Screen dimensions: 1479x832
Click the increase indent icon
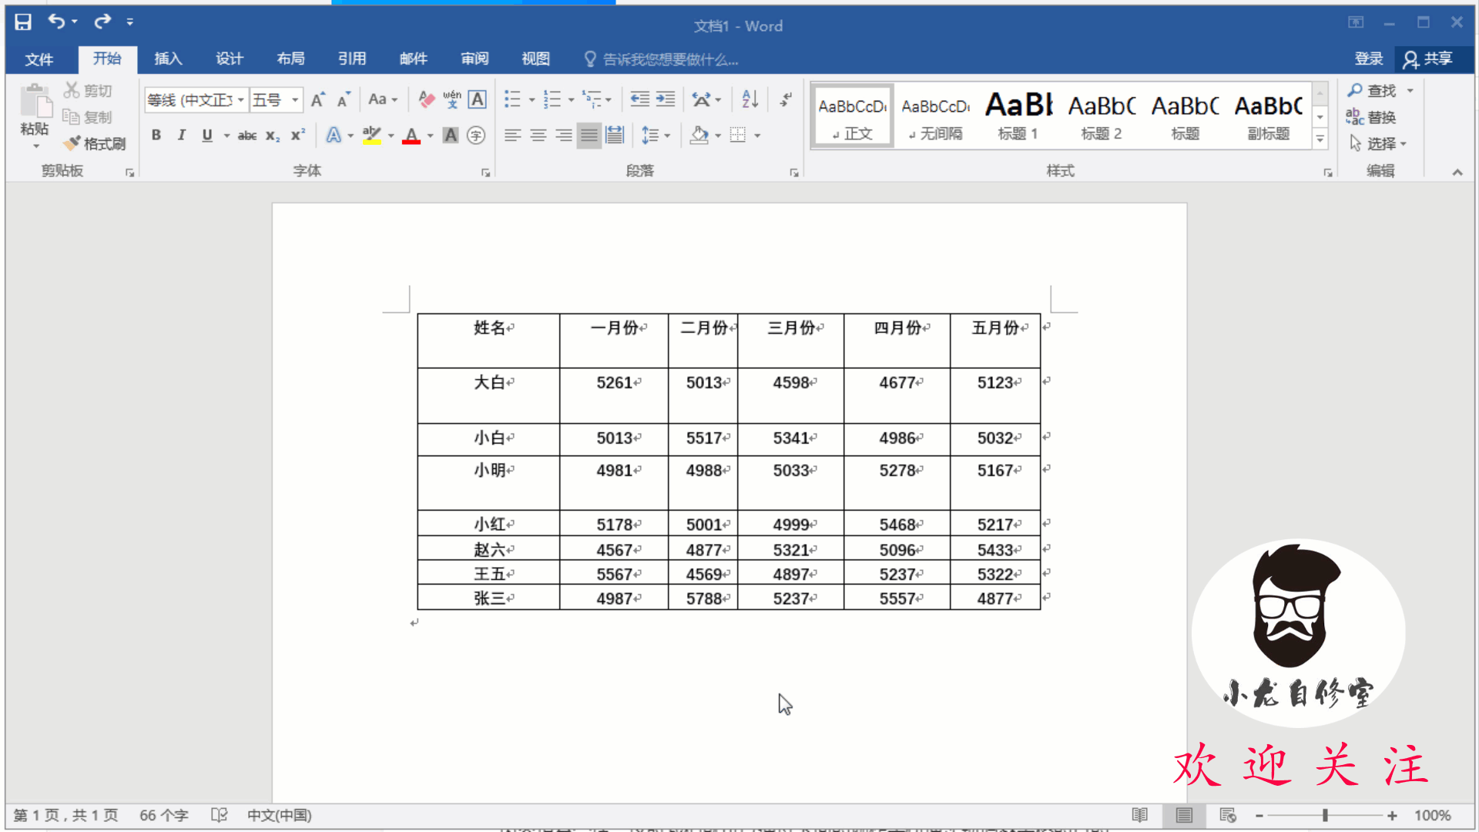coord(666,99)
